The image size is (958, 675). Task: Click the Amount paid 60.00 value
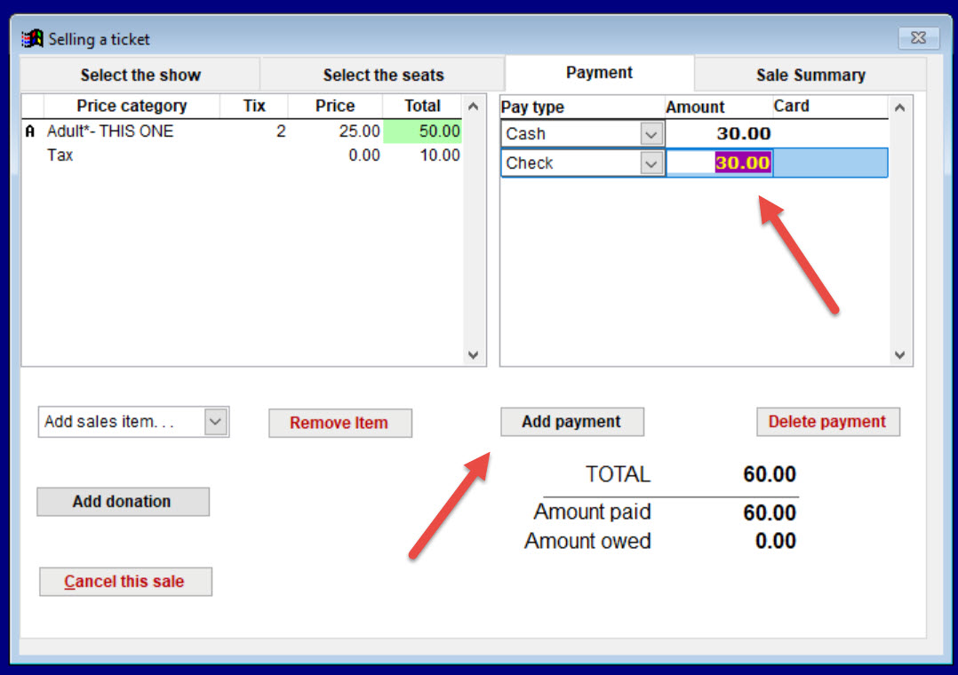tap(770, 512)
